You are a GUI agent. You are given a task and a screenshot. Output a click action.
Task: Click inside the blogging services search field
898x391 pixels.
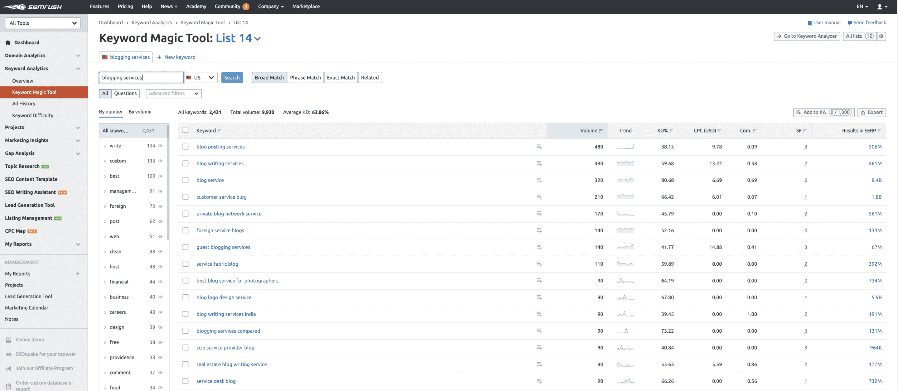tap(141, 77)
